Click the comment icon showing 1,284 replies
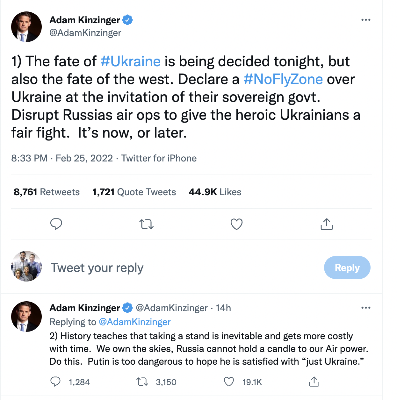This screenshot has height=400, width=397. [x=56, y=382]
